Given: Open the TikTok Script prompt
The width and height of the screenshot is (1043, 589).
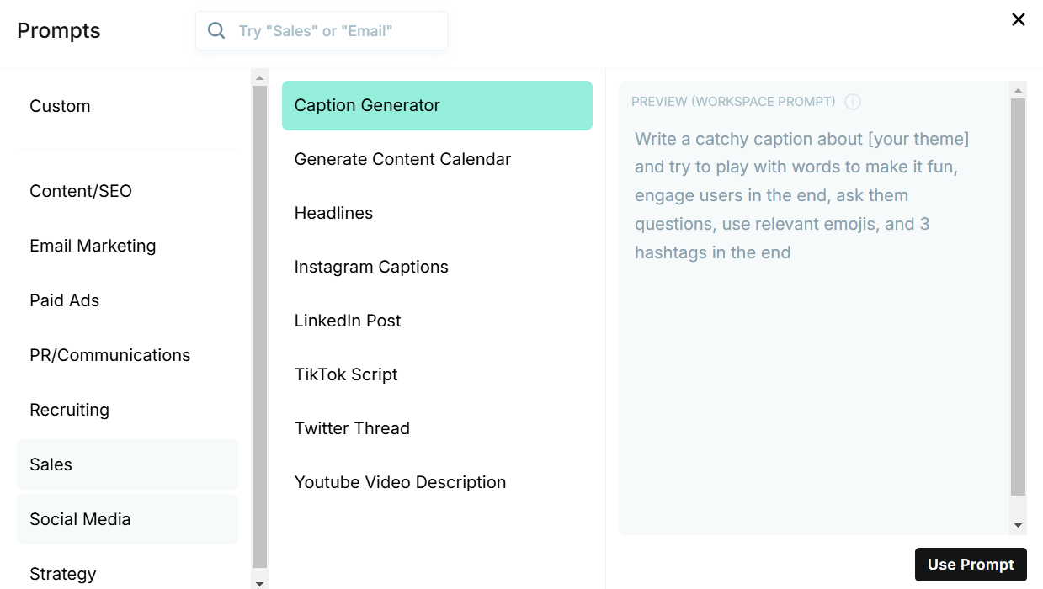Looking at the screenshot, I should tap(346, 374).
